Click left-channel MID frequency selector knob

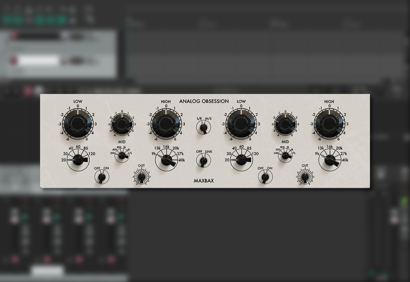click(122, 155)
